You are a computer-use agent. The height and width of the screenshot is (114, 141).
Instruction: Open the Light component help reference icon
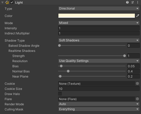pyautogui.click(x=127, y=2)
